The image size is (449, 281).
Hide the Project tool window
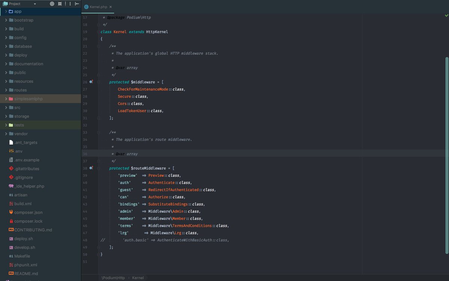pyautogui.click(x=77, y=4)
